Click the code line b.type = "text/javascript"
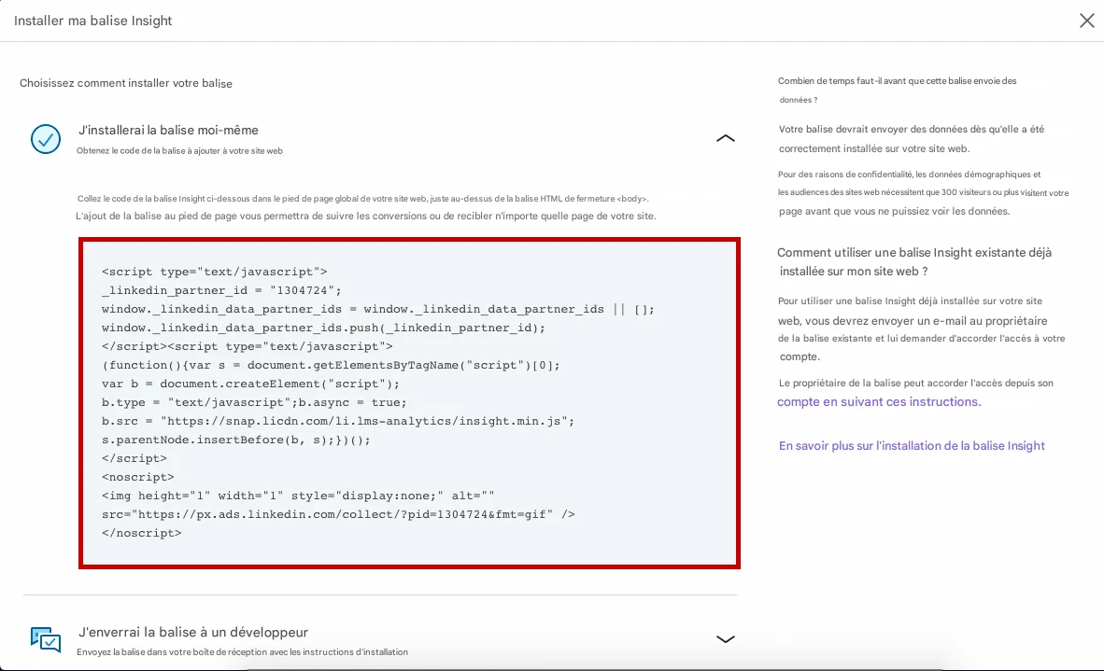Viewport: 1104px width, 671px height. pos(254,402)
